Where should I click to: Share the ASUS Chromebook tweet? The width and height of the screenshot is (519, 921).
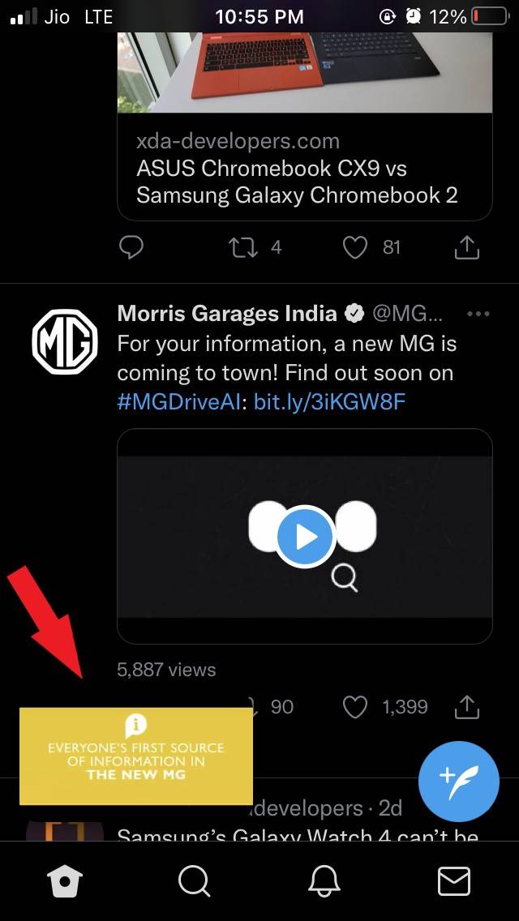(x=467, y=247)
